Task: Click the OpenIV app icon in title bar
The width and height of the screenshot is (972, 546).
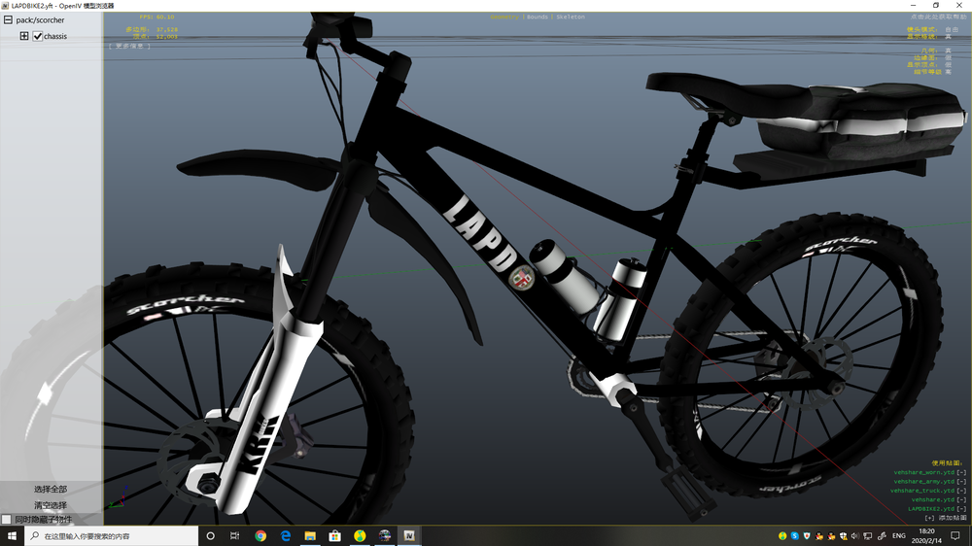Action: click(x=5, y=6)
